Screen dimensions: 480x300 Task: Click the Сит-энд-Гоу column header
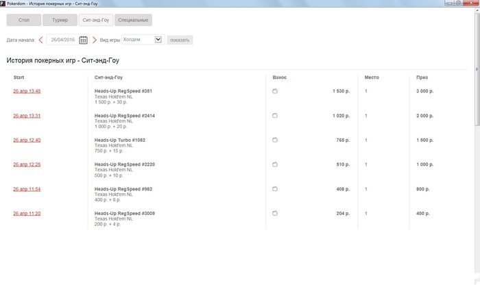[x=108, y=77]
